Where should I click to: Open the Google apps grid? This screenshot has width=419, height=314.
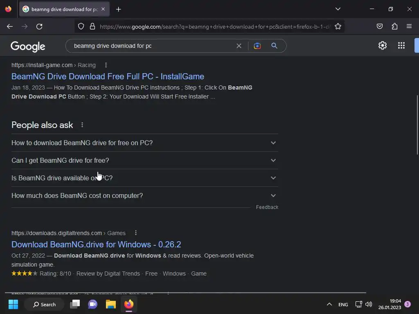[x=401, y=45]
